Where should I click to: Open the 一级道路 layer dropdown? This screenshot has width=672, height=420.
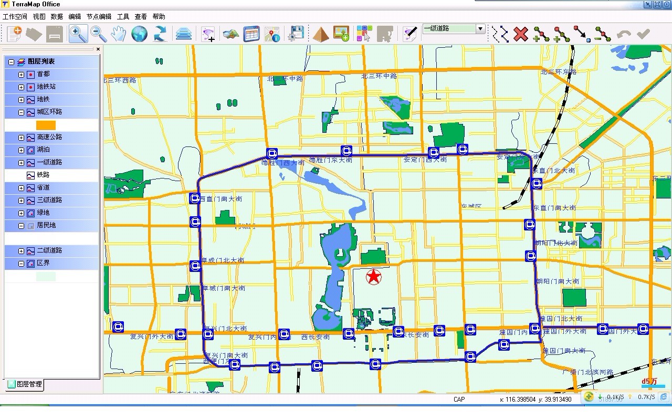coord(480,29)
